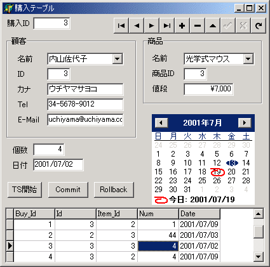The image size is (270, 267).
Task: Click the 日付 date field
Action: click(x=58, y=165)
